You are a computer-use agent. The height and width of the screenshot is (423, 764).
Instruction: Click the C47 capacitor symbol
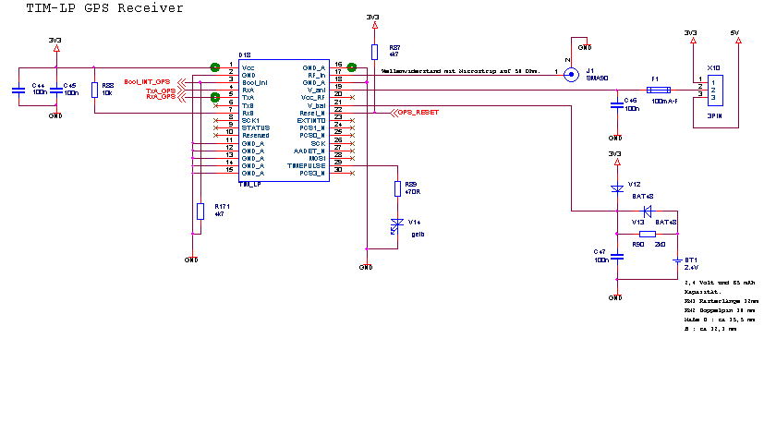pyautogui.click(x=617, y=256)
